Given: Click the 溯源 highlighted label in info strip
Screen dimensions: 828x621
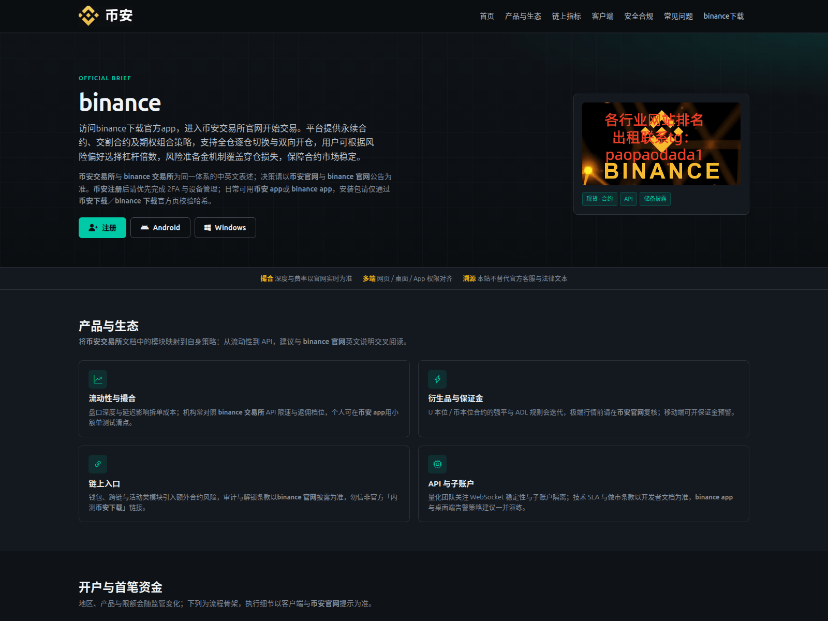Looking at the screenshot, I should 469,278.
